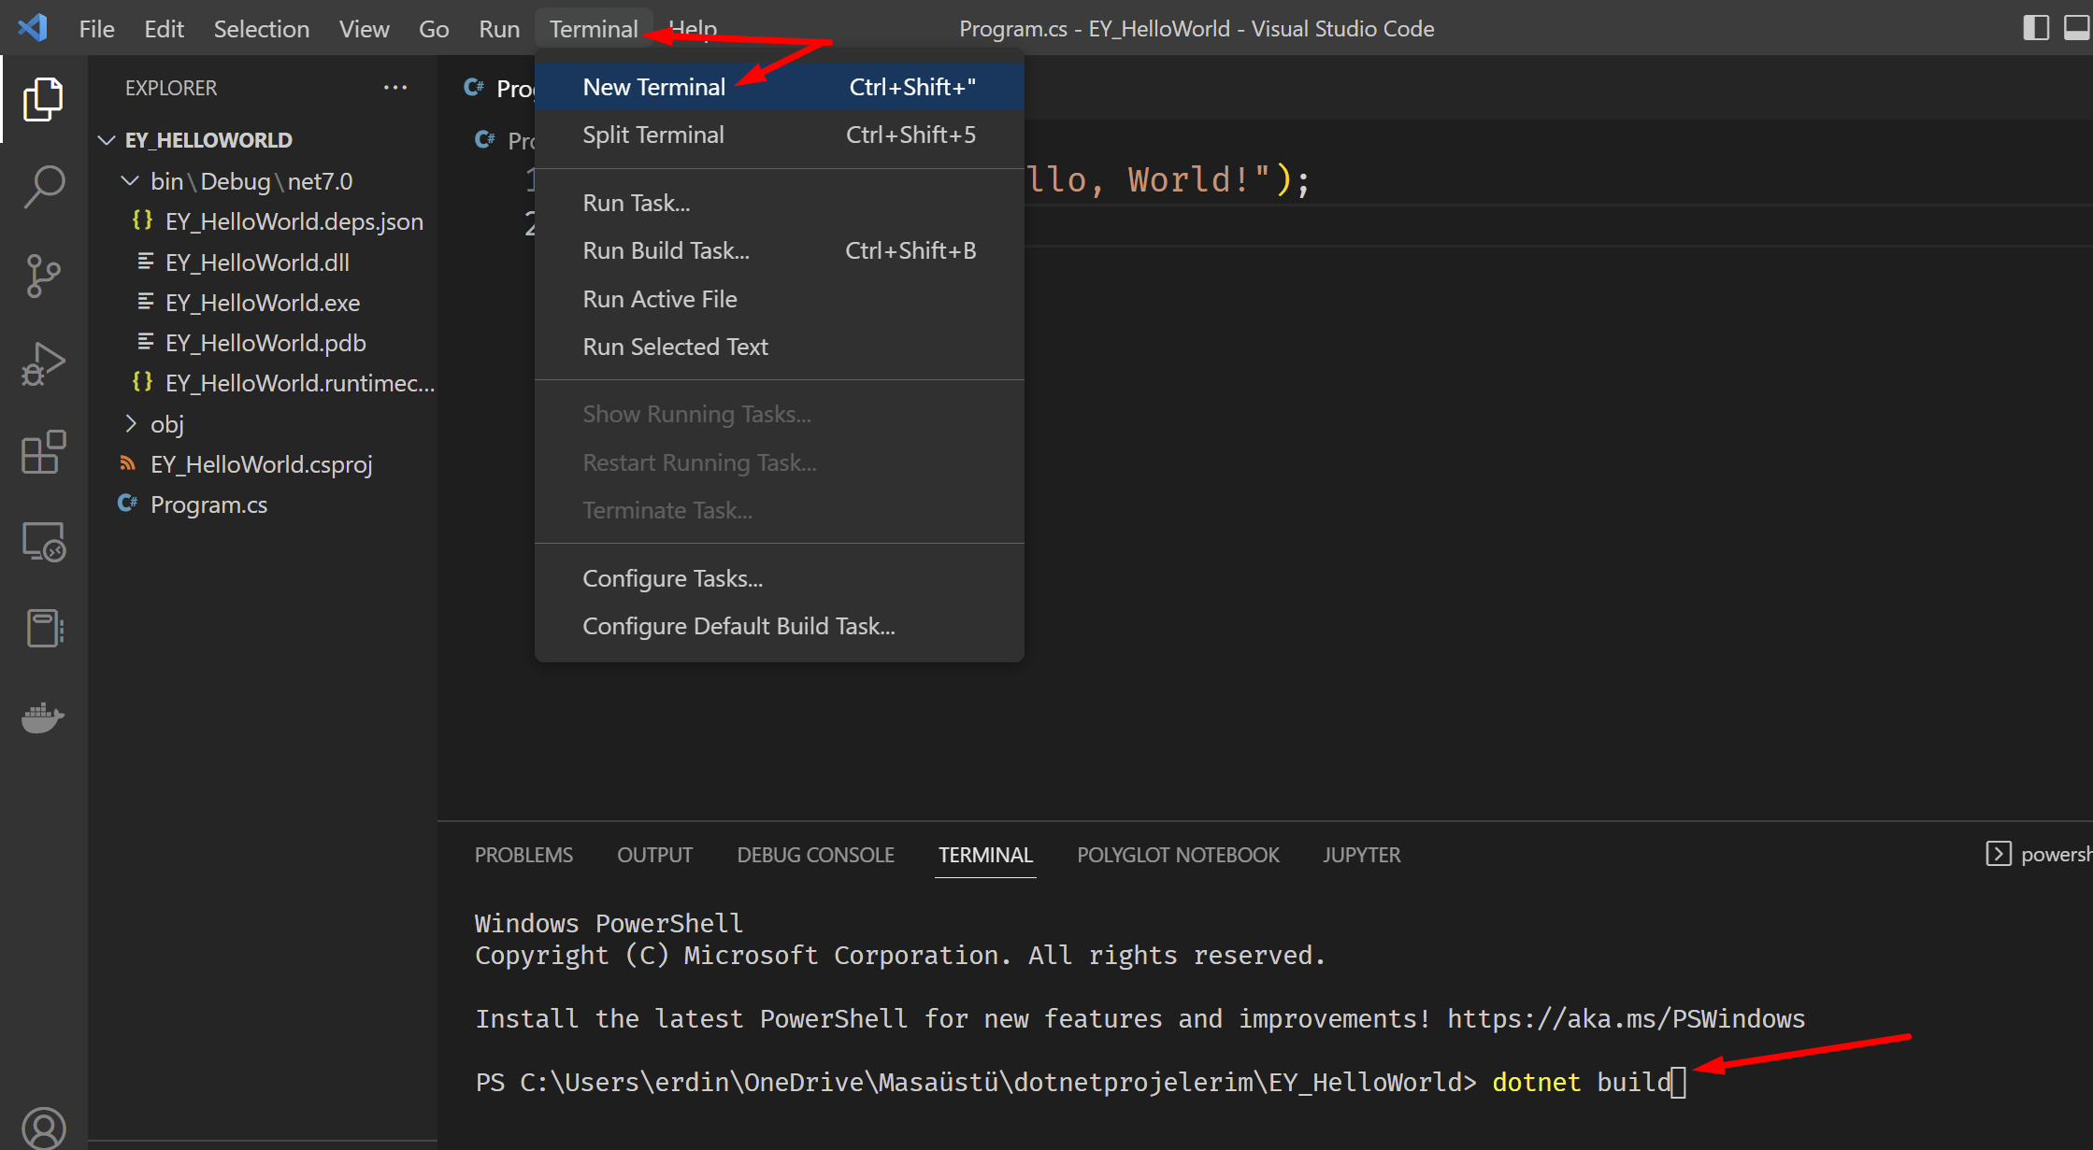This screenshot has height=1150, width=2093.
Task: Toggle primary side bar layout icon
Action: (2036, 28)
